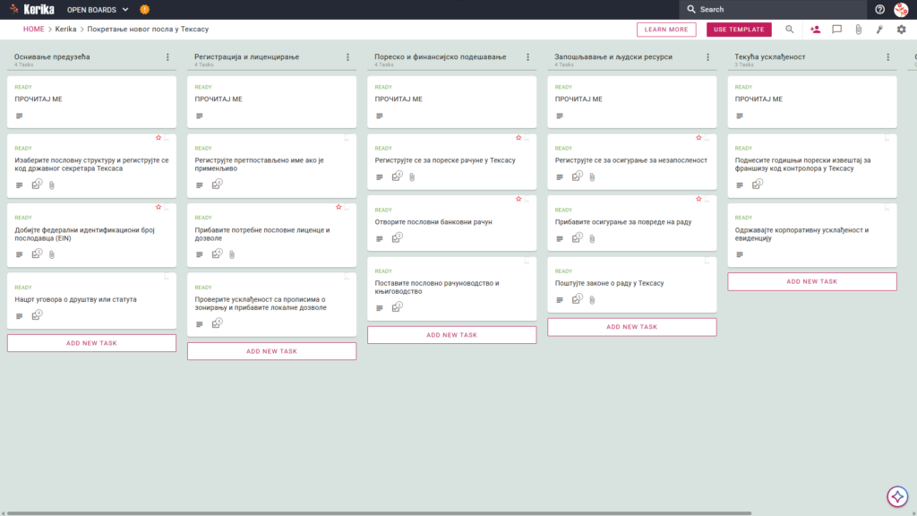
Task: Open board settings gear icon
Action: tap(901, 30)
